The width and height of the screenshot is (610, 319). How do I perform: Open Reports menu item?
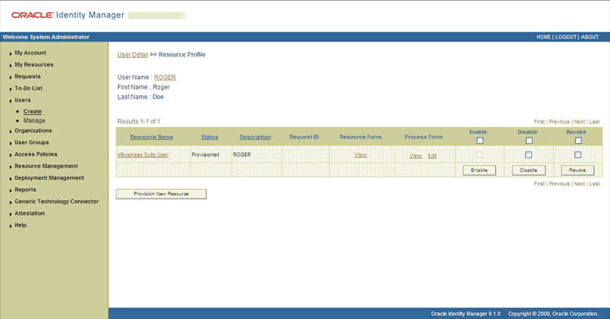(25, 190)
